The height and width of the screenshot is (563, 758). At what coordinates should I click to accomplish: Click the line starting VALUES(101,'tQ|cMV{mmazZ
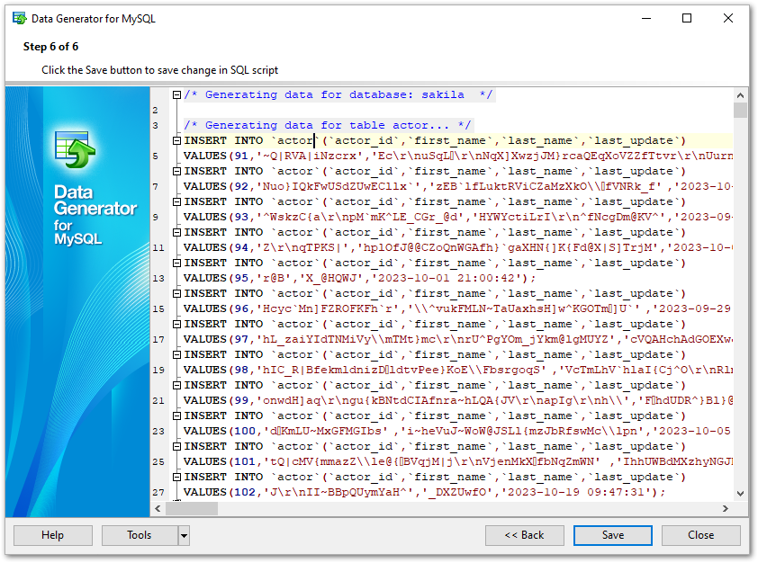click(458, 461)
